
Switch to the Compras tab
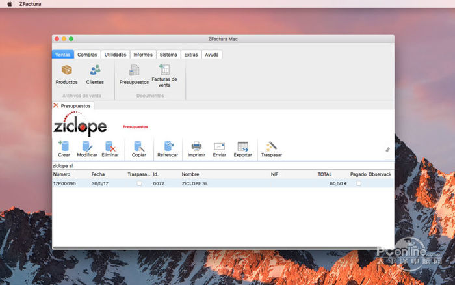pyautogui.click(x=87, y=55)
